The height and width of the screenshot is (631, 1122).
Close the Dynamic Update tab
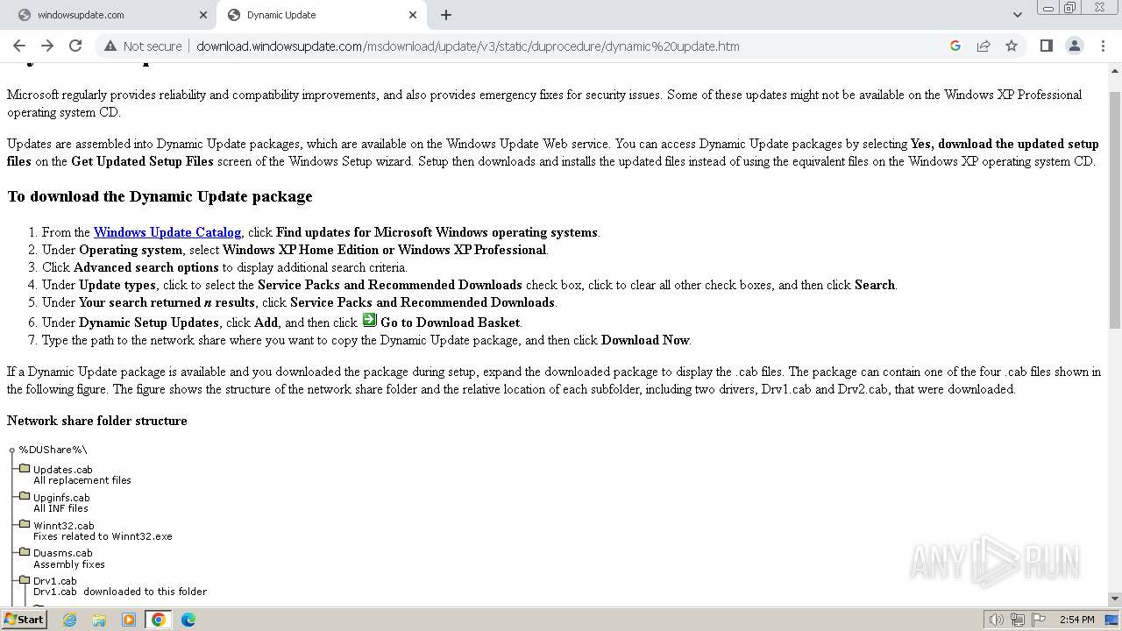(x=413, y=15)
